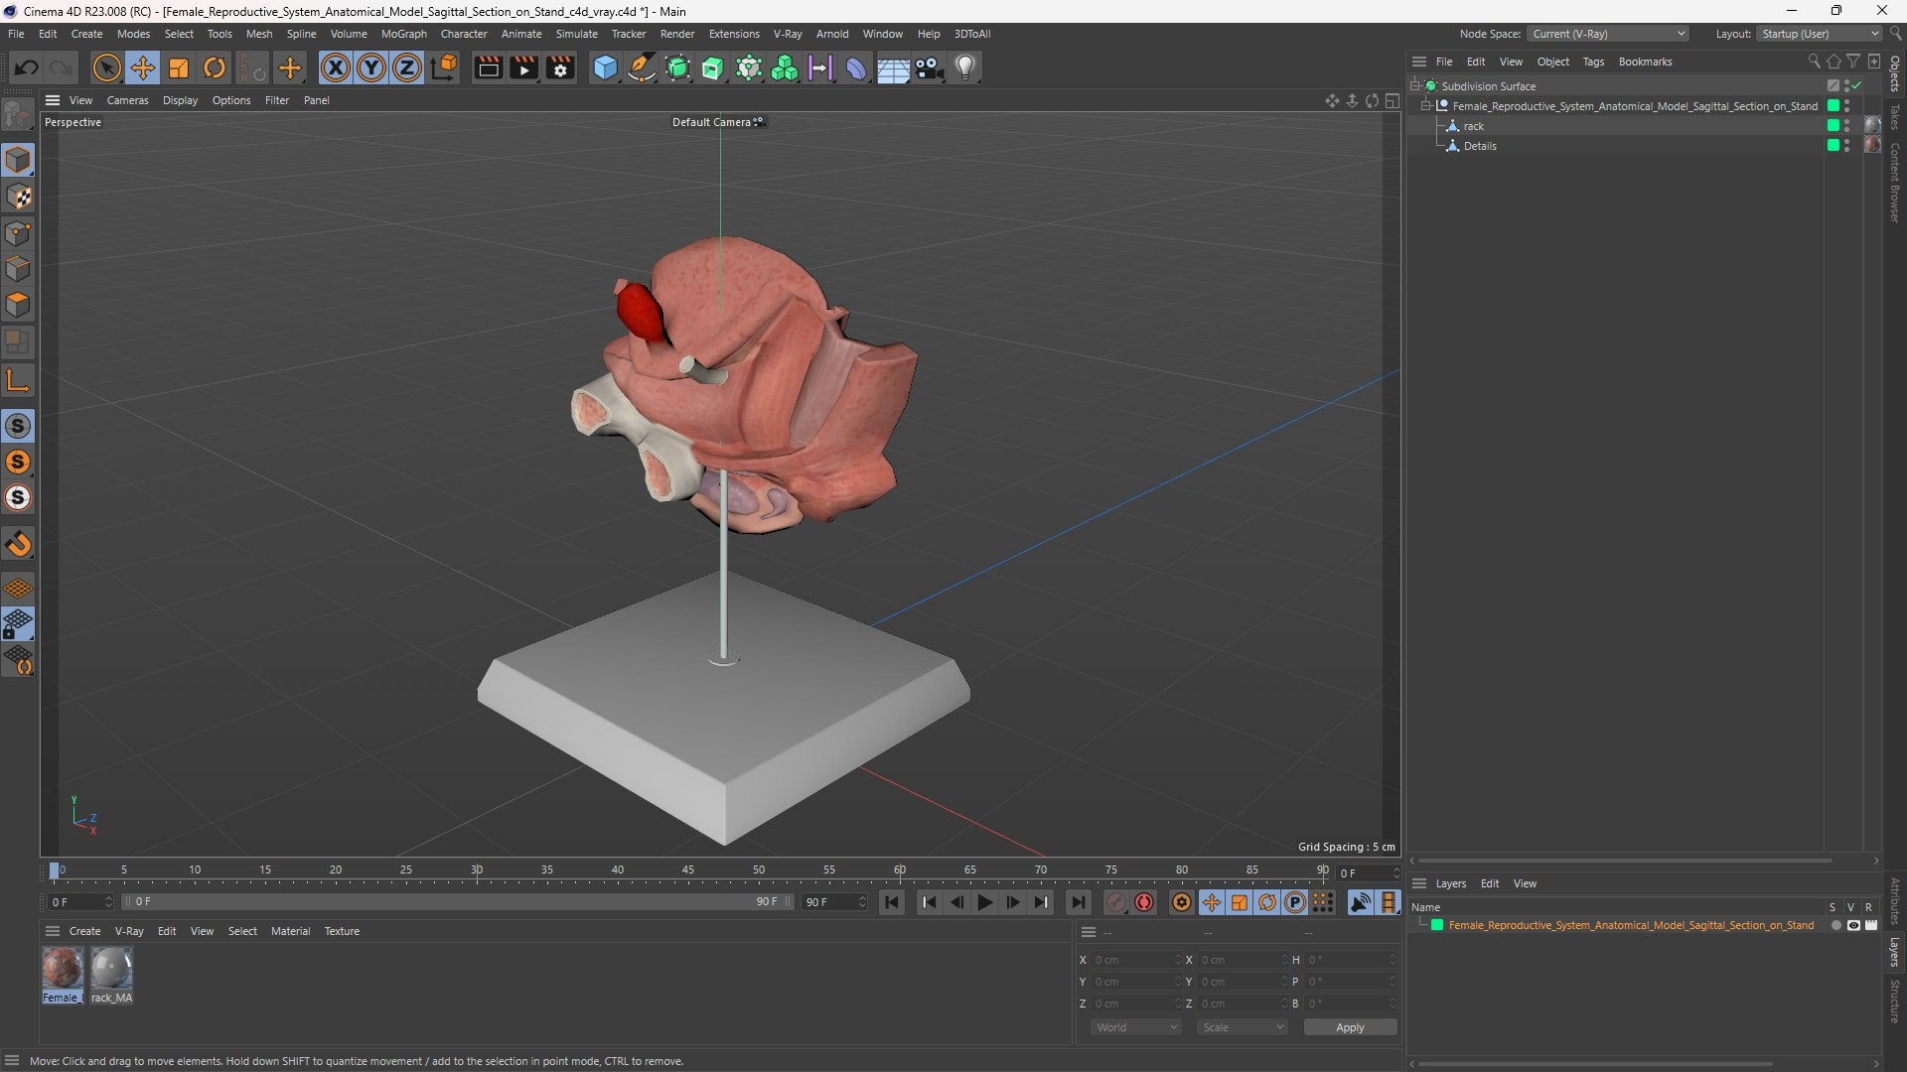
Task: Add a Light object (bulb icon)
Action: pyautogui.click(x=965, y=67)
